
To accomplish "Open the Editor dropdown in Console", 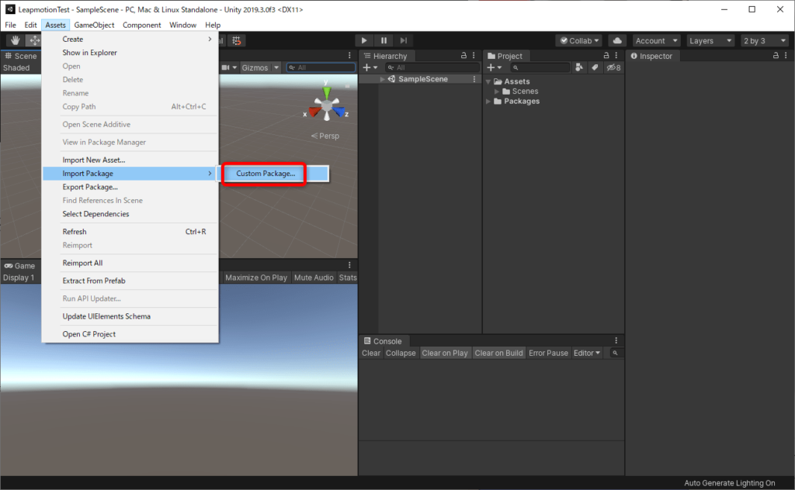I will pos(587,353).
